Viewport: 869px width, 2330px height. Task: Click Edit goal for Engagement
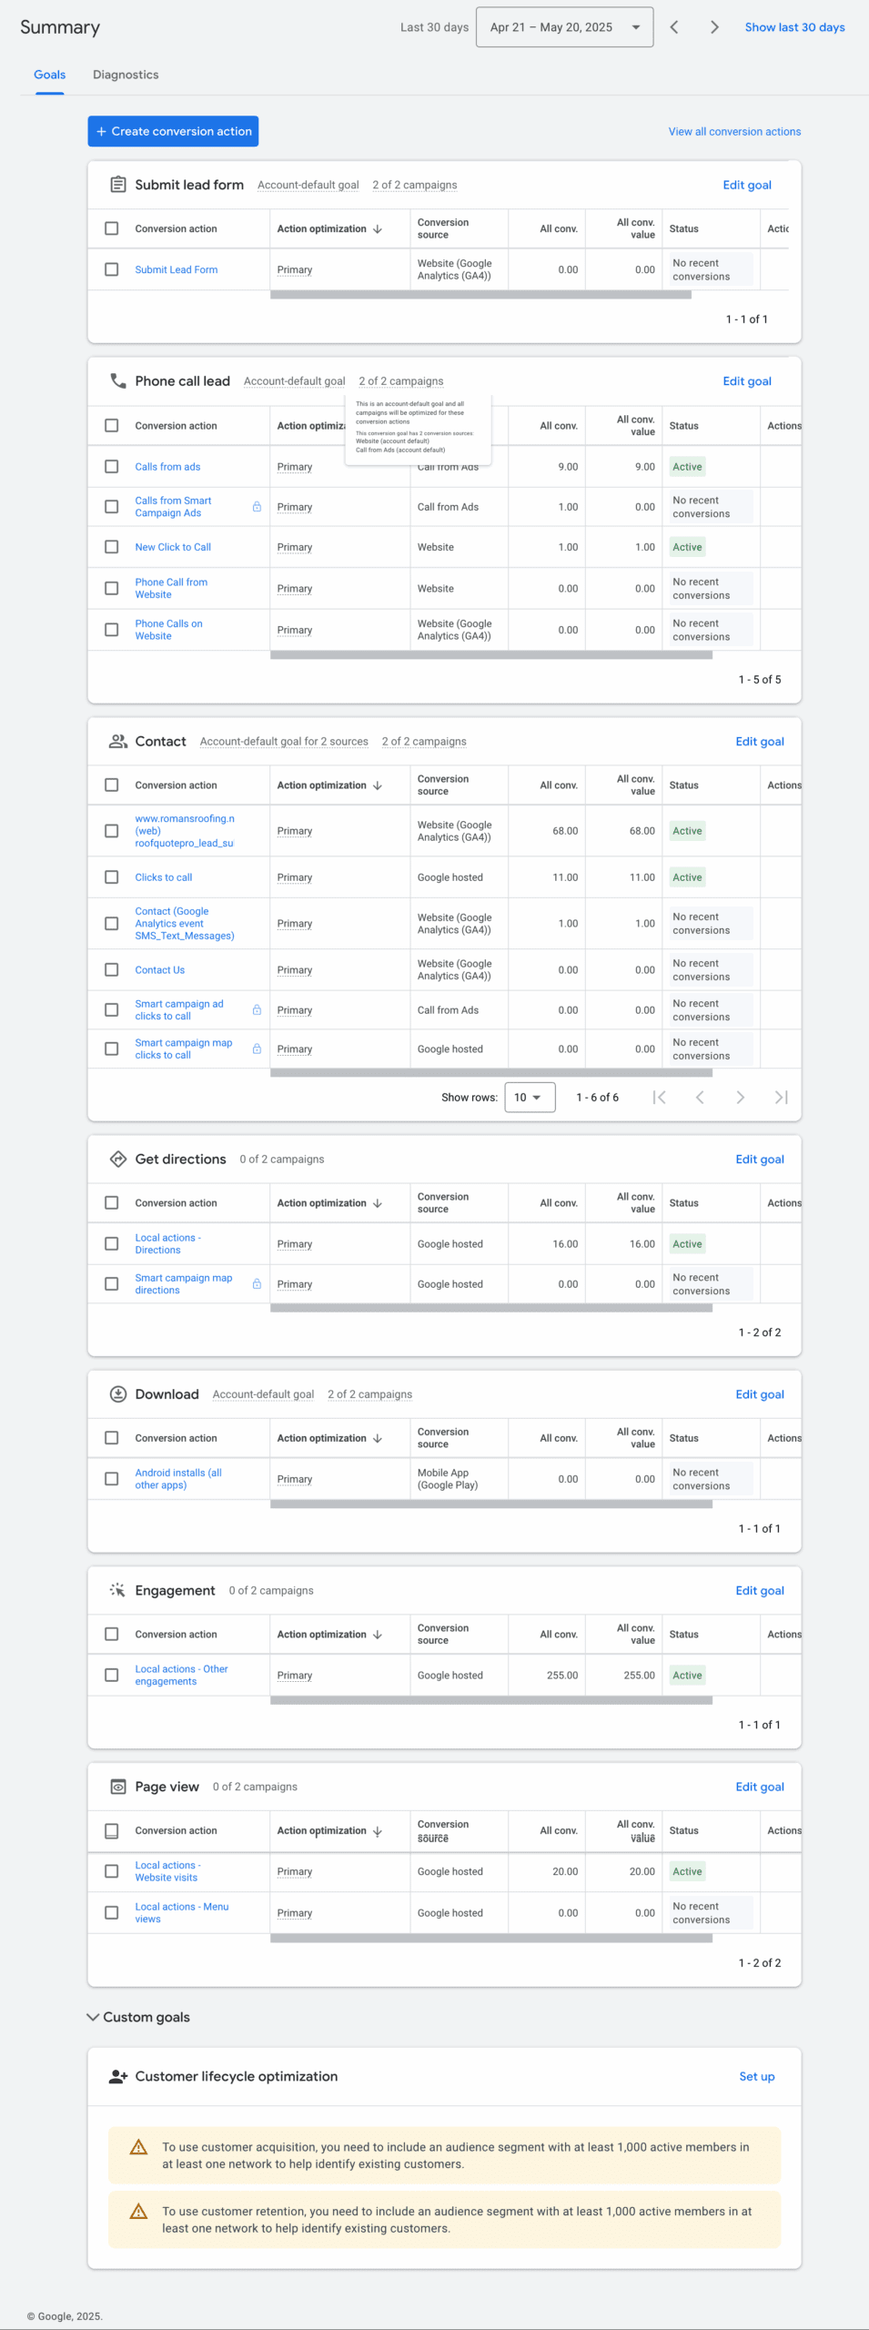tap(760, 1591)
